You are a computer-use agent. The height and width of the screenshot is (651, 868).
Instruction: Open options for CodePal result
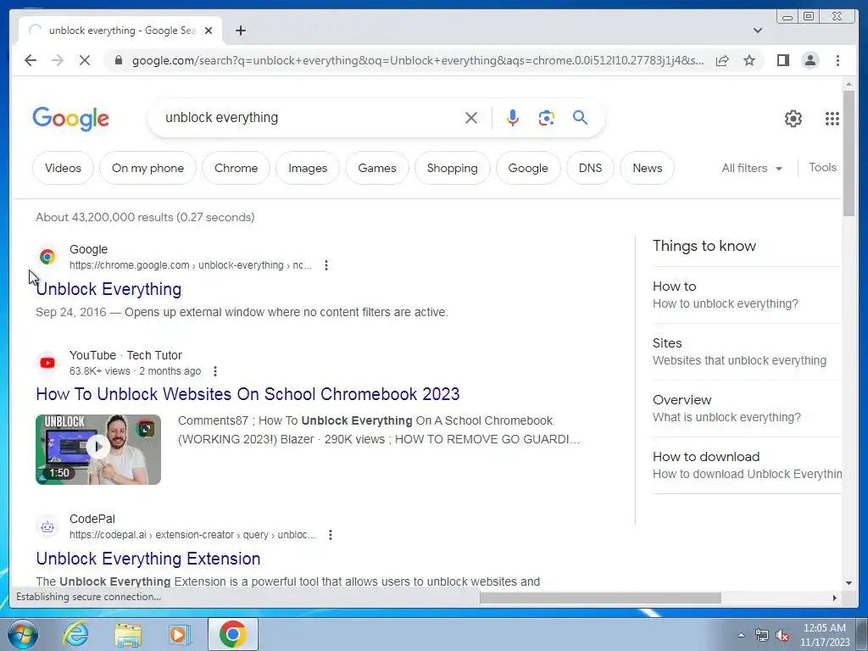click(331, 535)
